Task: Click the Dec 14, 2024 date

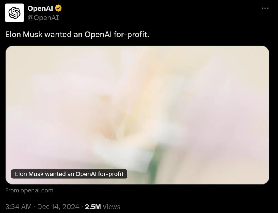Action: pos(58,207)
